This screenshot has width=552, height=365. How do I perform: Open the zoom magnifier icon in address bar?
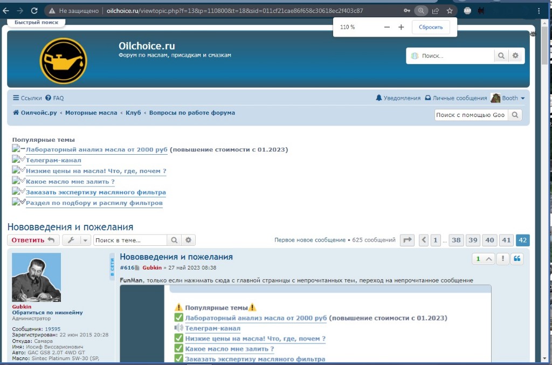tap(421, 11)
